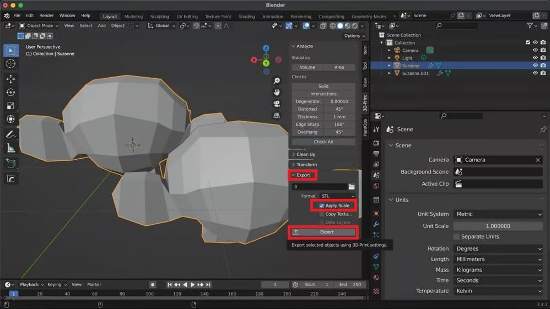This screenshot has height=309, width=550.
Task: Switch to the Modeling workspace tab
Action: click(133, 17)
